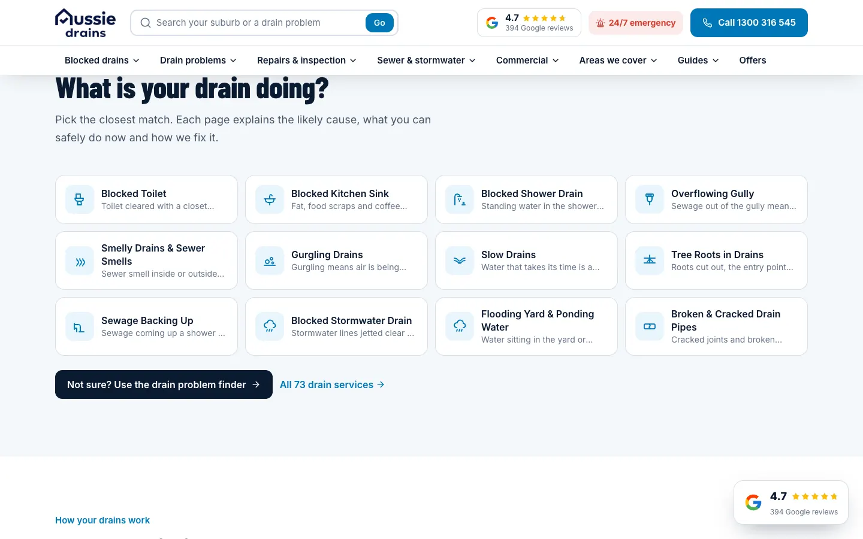Click the Aussie Drains logo
The width and height of the screenshot is (863, 539).
point(85,23)
